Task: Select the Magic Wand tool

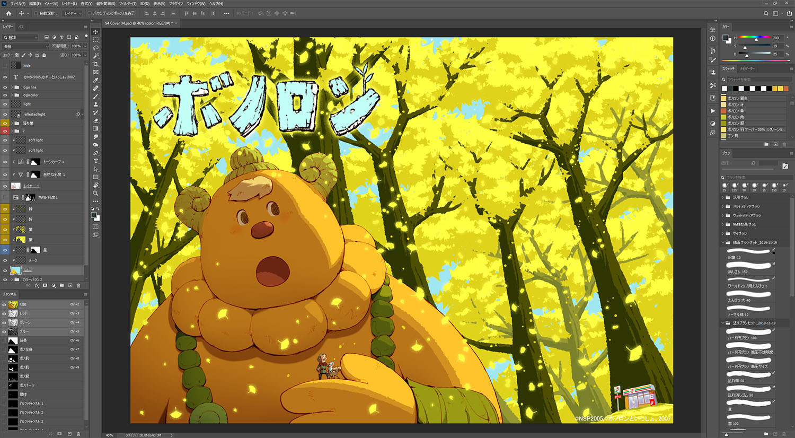Action: pyautogui.click(x=96, y=56)
